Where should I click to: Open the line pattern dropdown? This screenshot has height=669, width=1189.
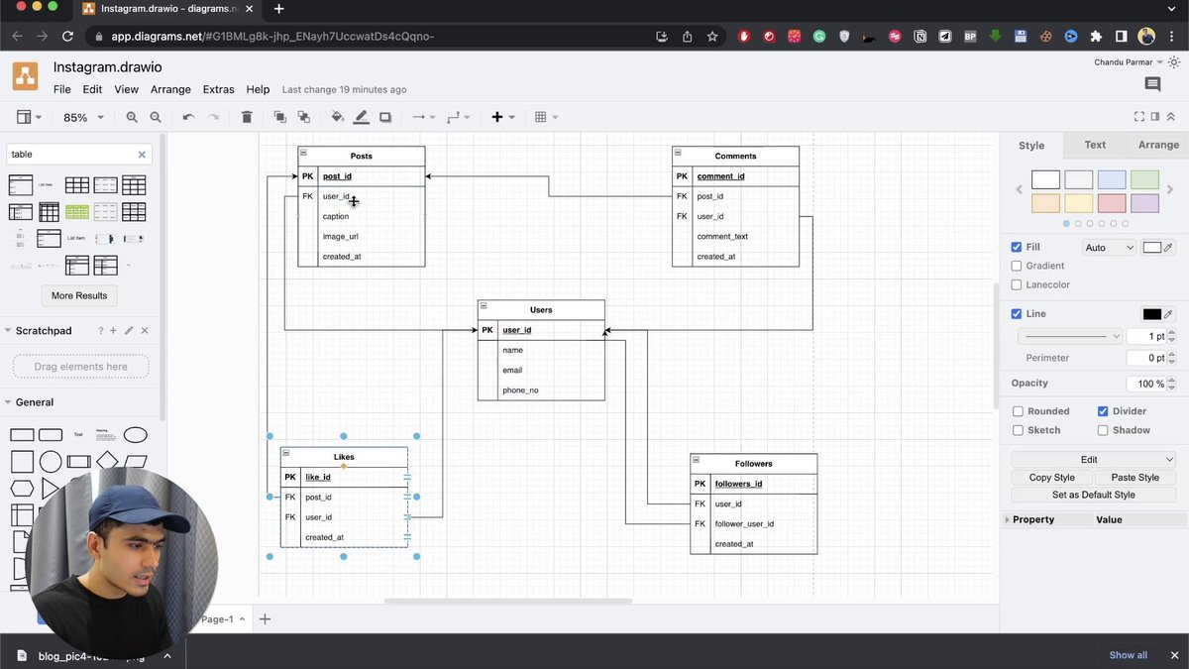point(1070,336)
